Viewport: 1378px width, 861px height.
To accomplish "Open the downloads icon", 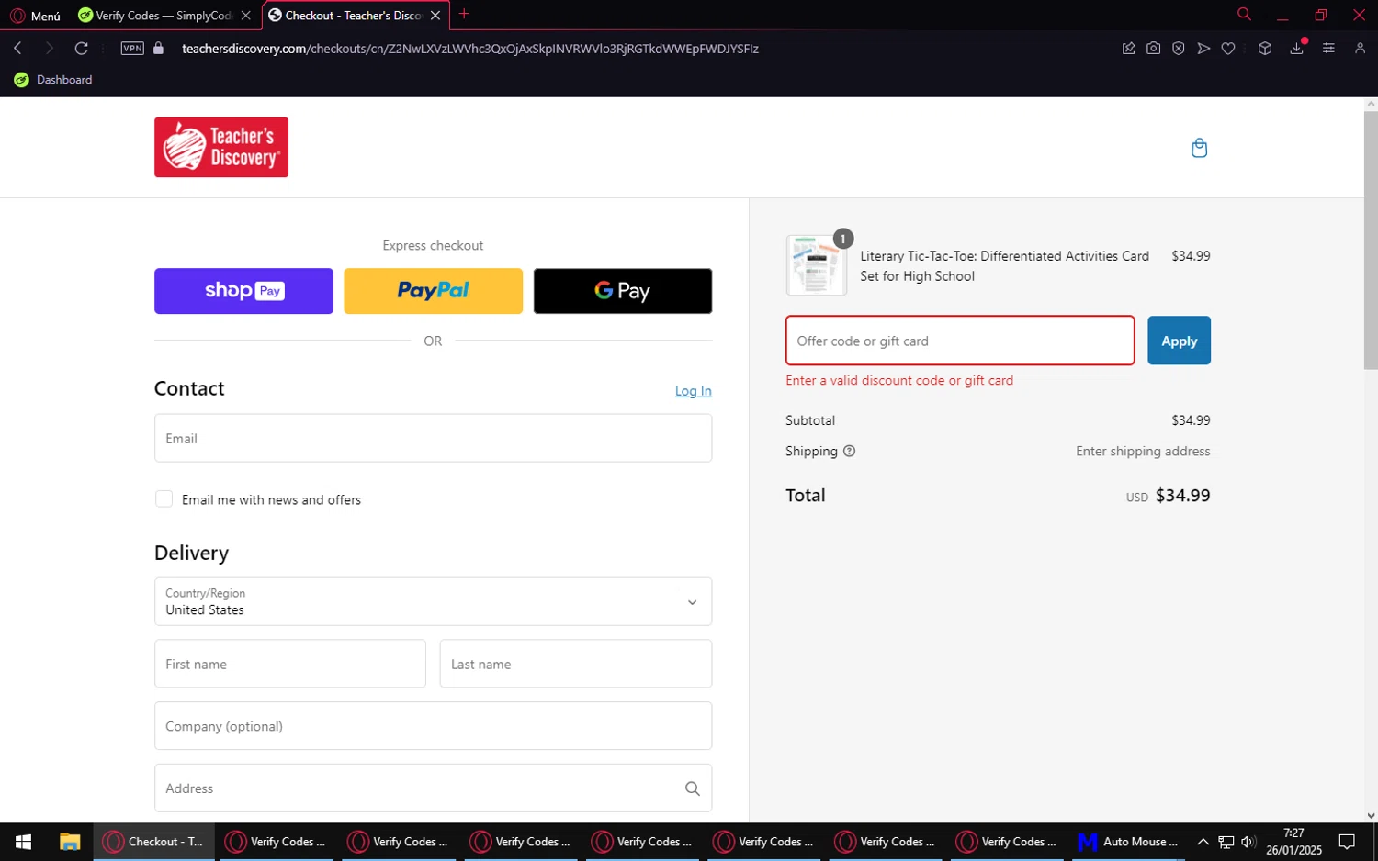I will (1297, 49).
